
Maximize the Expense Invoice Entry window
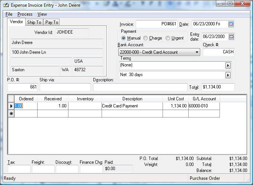tap(230, 3)
